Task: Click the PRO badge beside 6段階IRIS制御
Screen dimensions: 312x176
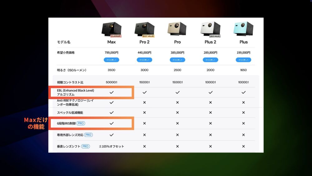Action: tap(81, 123)
